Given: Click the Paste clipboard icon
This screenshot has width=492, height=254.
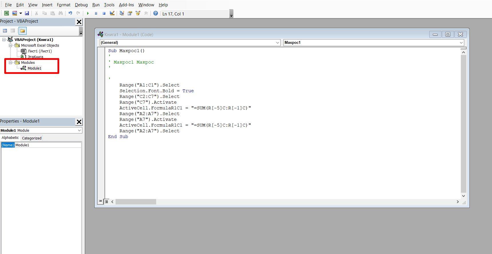Looking at the screenshot, I should [x=52, y=13].
